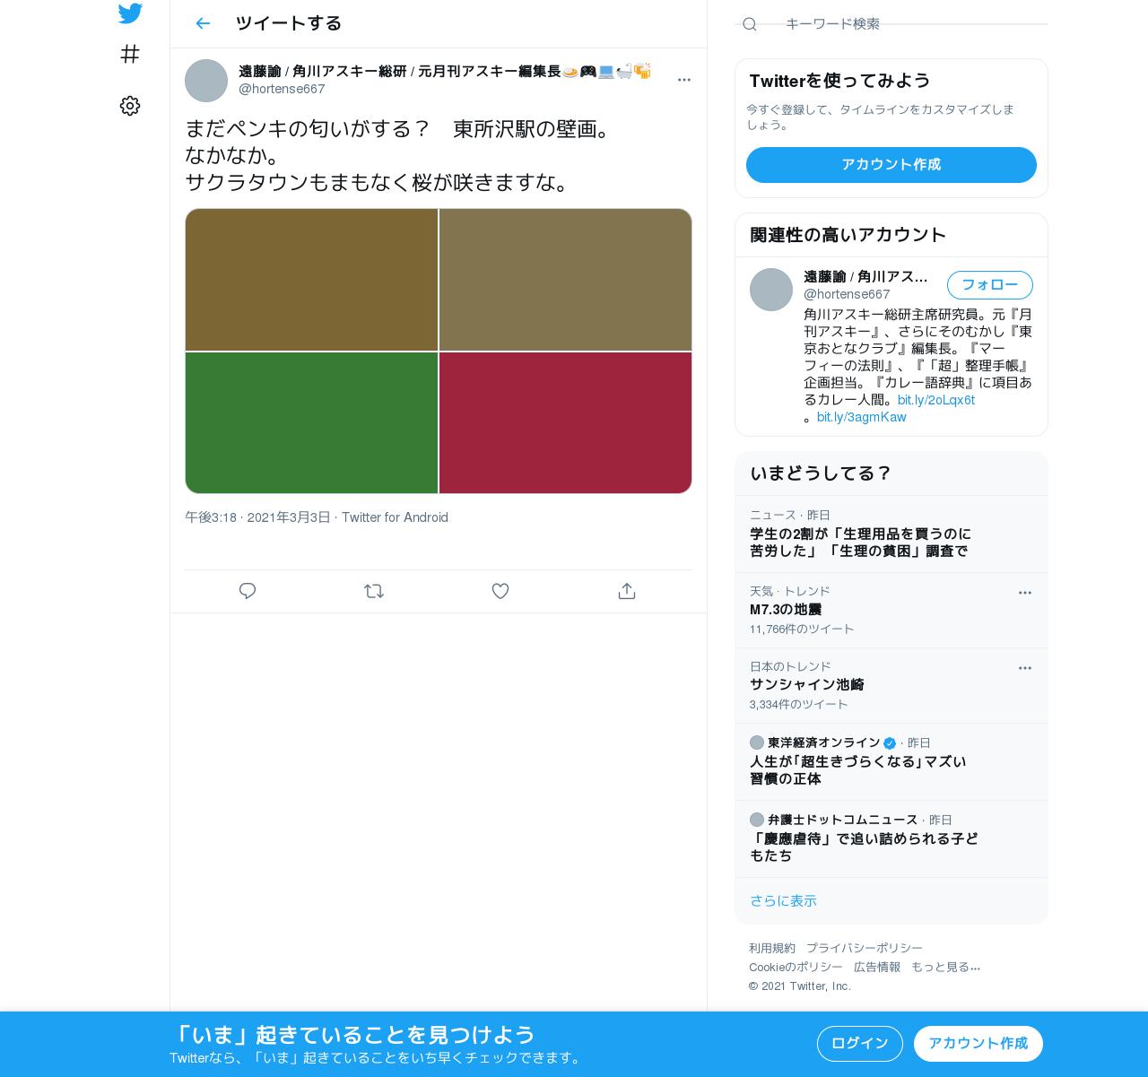Go back using the arrow icon
This screenshot has width=1148, height=1077.
pyautogui.click(x=203, y=23)
